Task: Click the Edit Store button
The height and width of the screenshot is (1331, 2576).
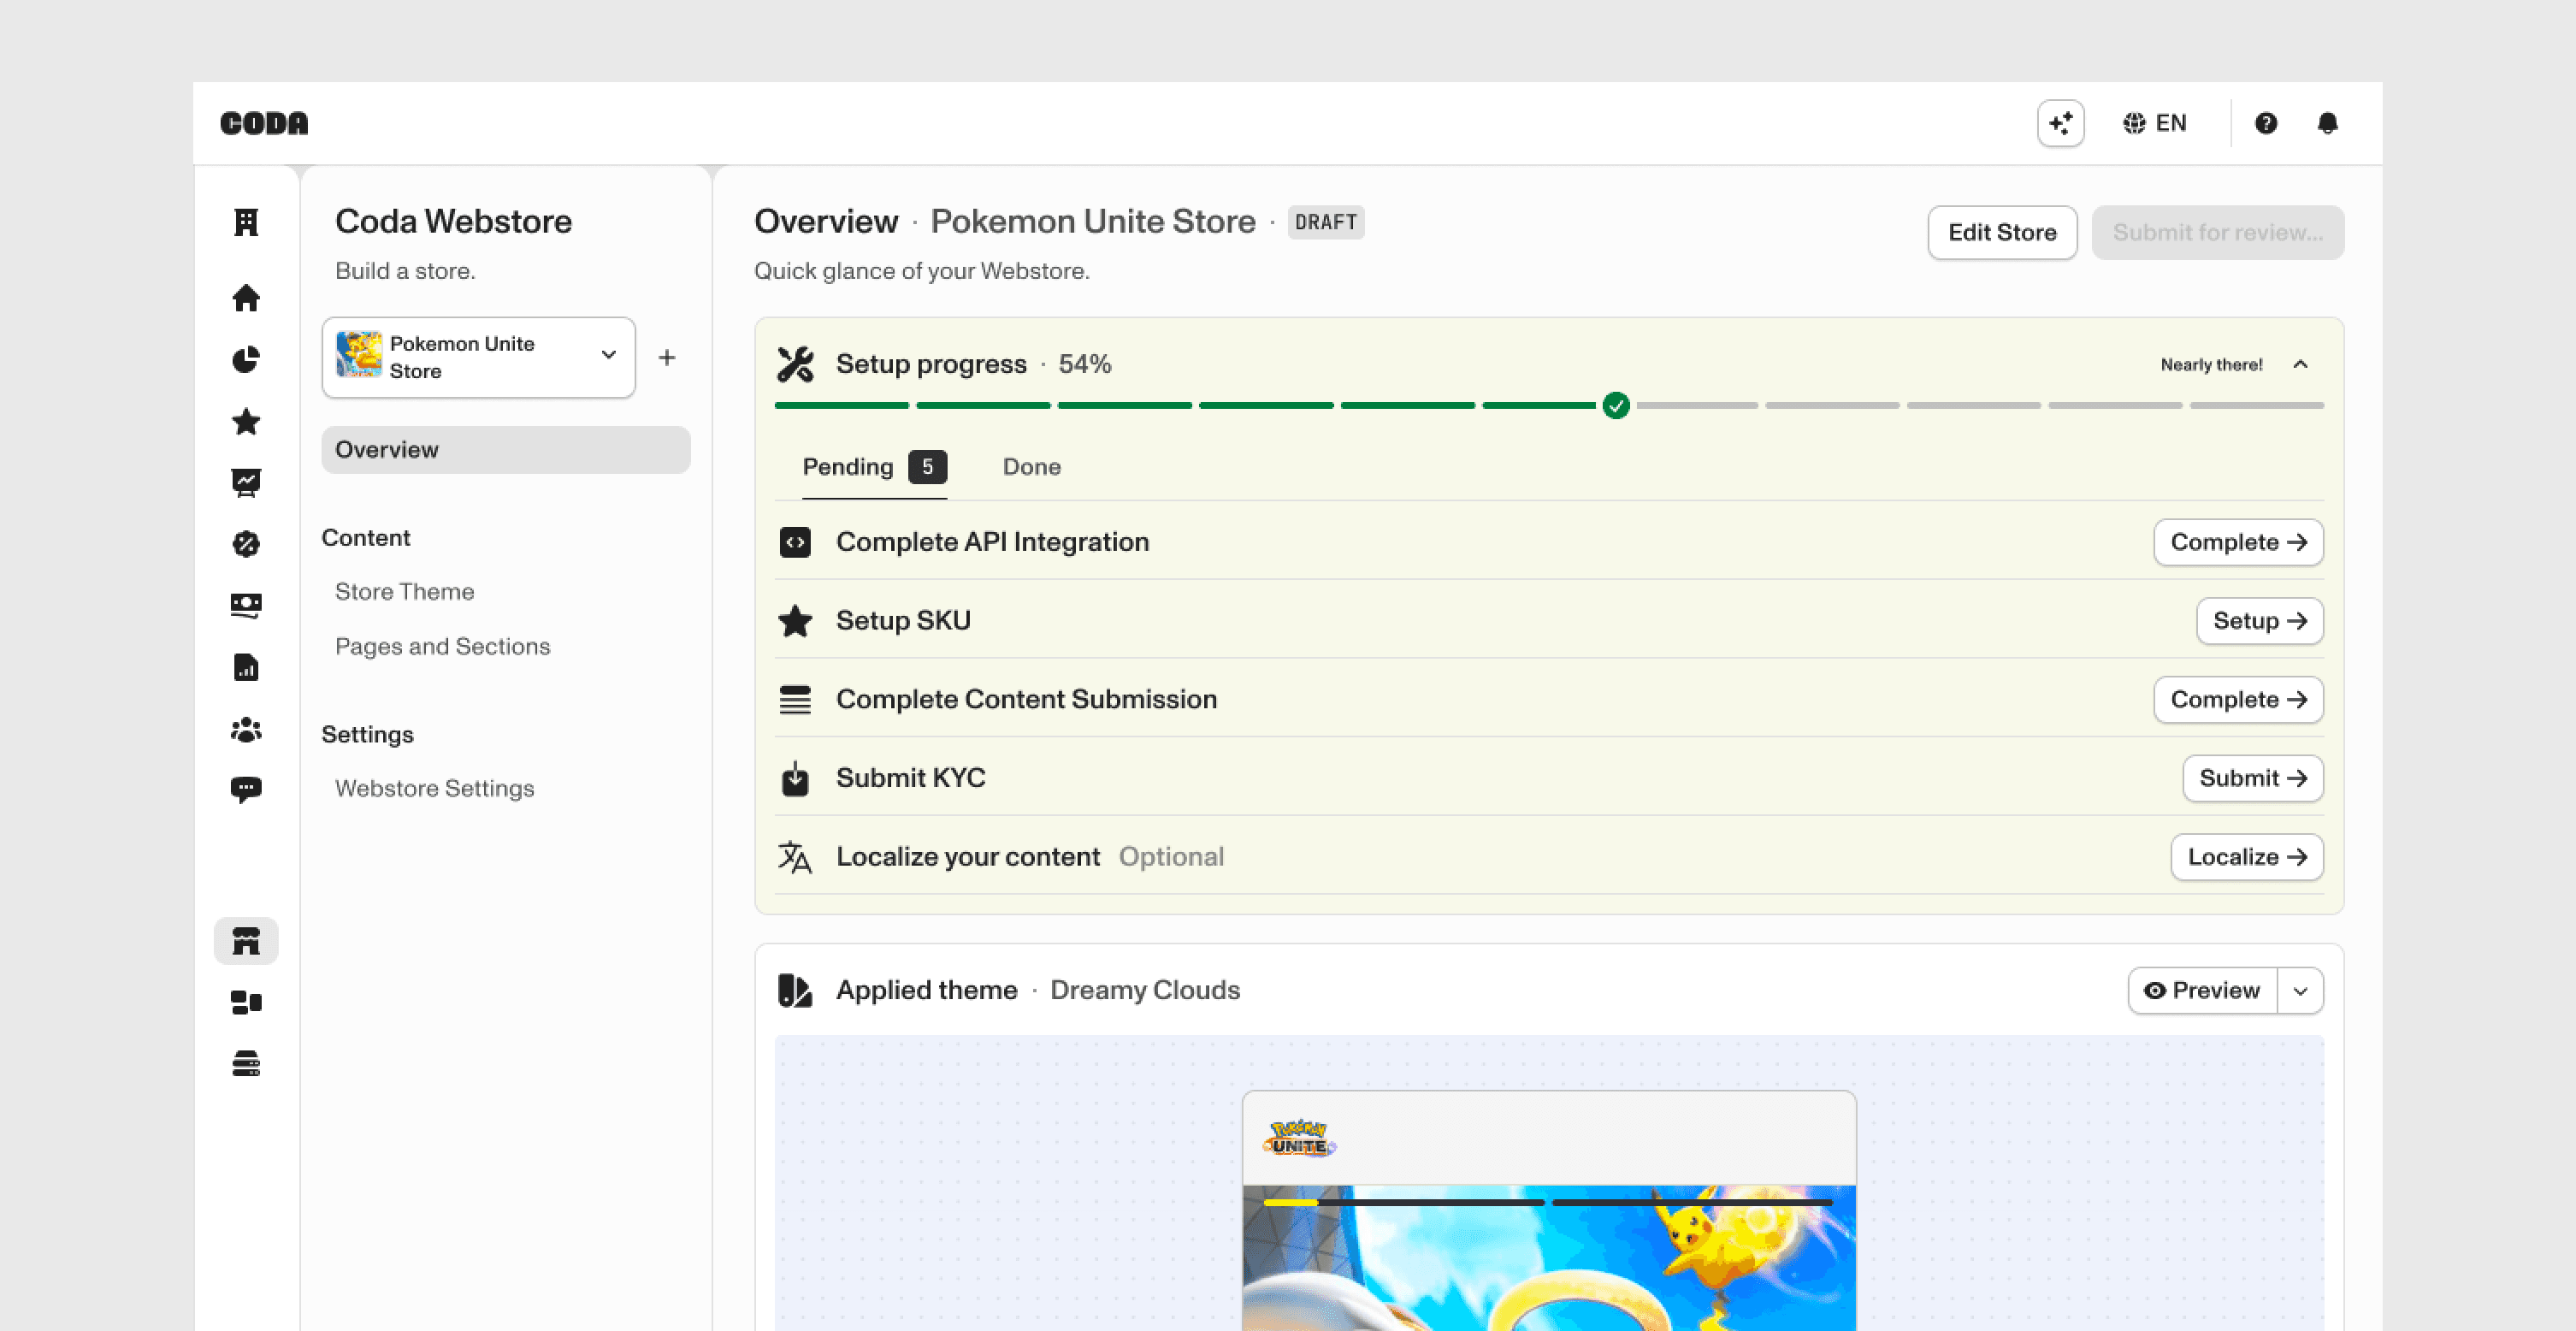Action: pyautogui.click(x=2002, y=233)
